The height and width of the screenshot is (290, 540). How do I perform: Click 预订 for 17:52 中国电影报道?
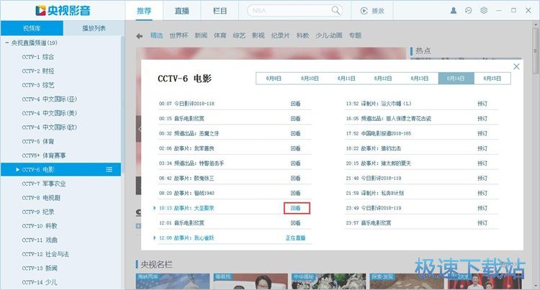482,133
